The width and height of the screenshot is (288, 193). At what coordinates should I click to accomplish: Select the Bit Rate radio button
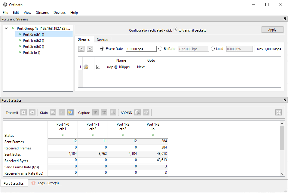coord(161,49)
